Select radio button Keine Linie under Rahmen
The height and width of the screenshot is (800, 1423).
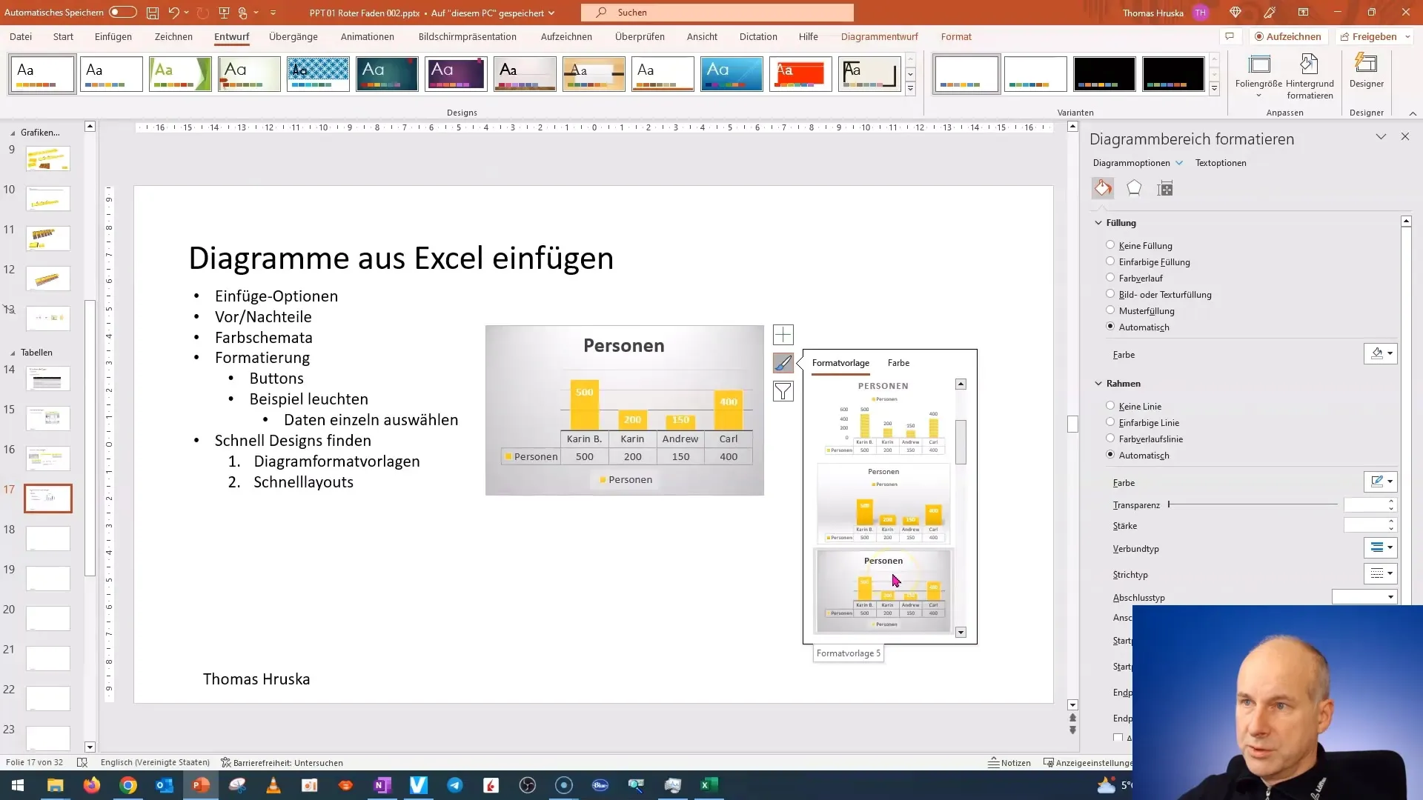[x=1110, y=405]
